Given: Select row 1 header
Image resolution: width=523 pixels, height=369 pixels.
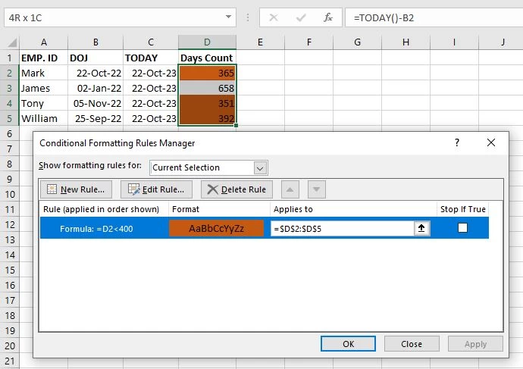Looking at the screenshot, I should 9,58.
